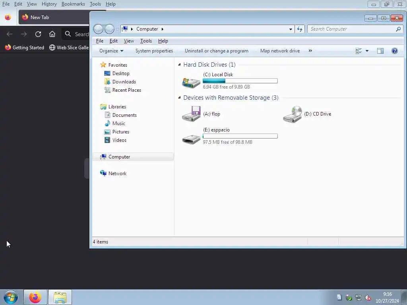Click the Explorer forward navigation button
This screenshot has width=407, height=305.
coord(109,29)
